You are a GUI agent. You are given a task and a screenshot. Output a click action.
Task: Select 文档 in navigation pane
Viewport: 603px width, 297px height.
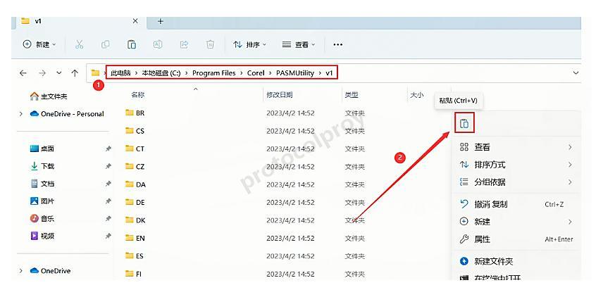coord(42,184)
